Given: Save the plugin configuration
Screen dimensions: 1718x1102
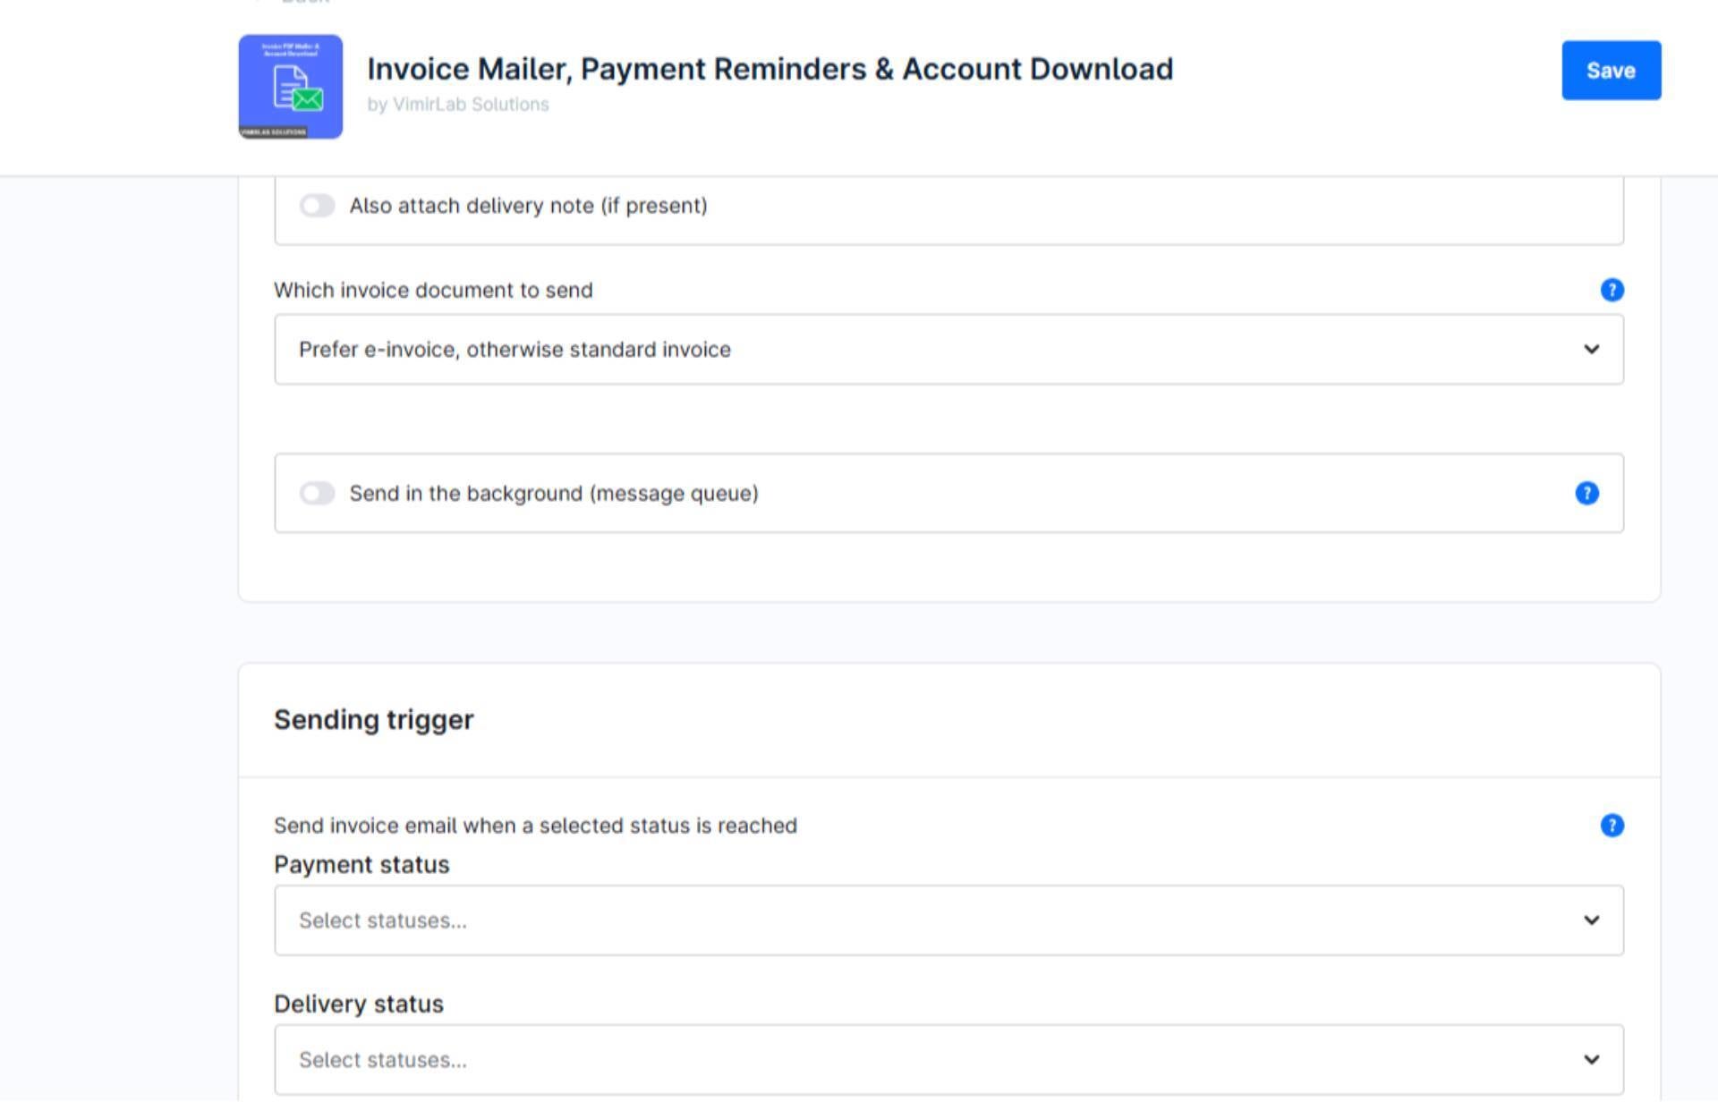Looking at the screenshot, I should [x=1611, y=70].
